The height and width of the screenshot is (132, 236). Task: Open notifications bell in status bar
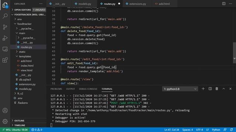[x=231, y=130]
